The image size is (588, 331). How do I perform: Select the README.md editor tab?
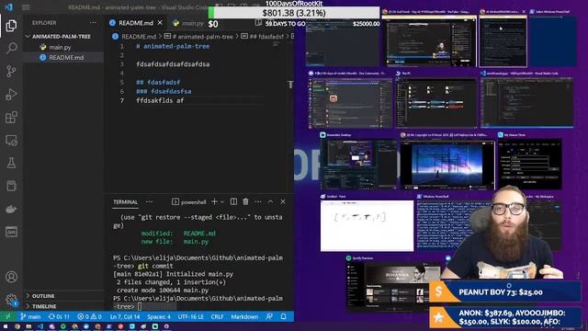click(136, 23)
